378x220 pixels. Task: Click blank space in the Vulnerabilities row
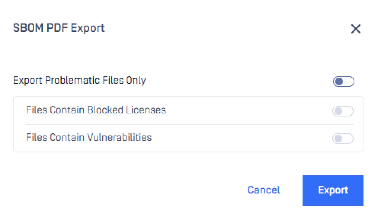click(x=239, y=138)
